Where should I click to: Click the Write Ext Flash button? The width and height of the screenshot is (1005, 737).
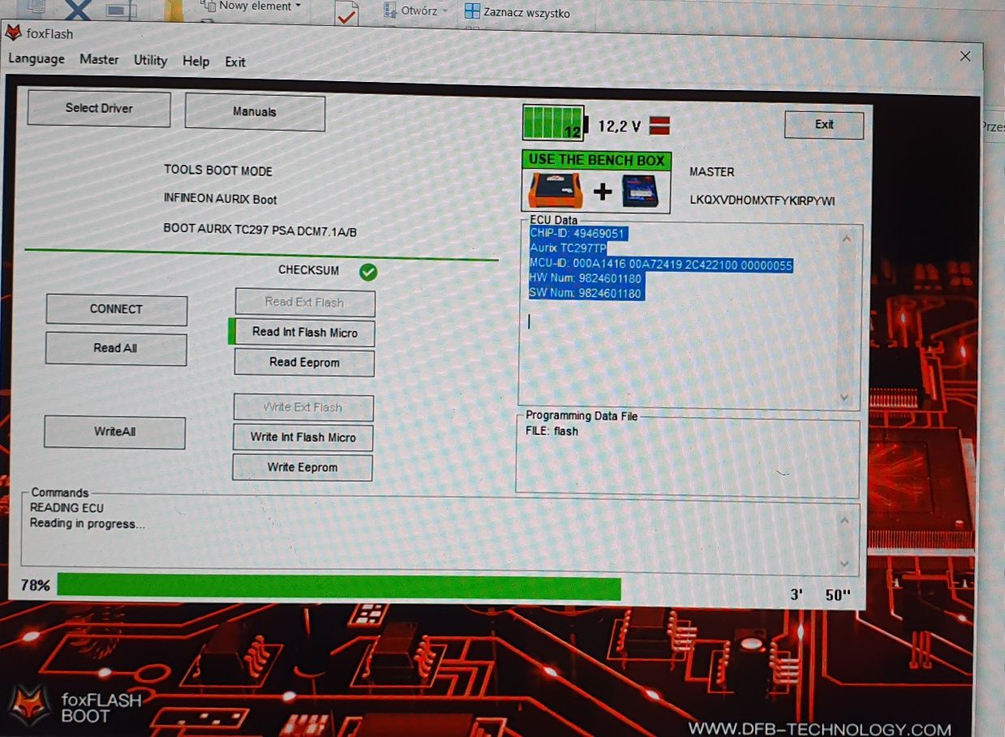[x=303, y=407]
